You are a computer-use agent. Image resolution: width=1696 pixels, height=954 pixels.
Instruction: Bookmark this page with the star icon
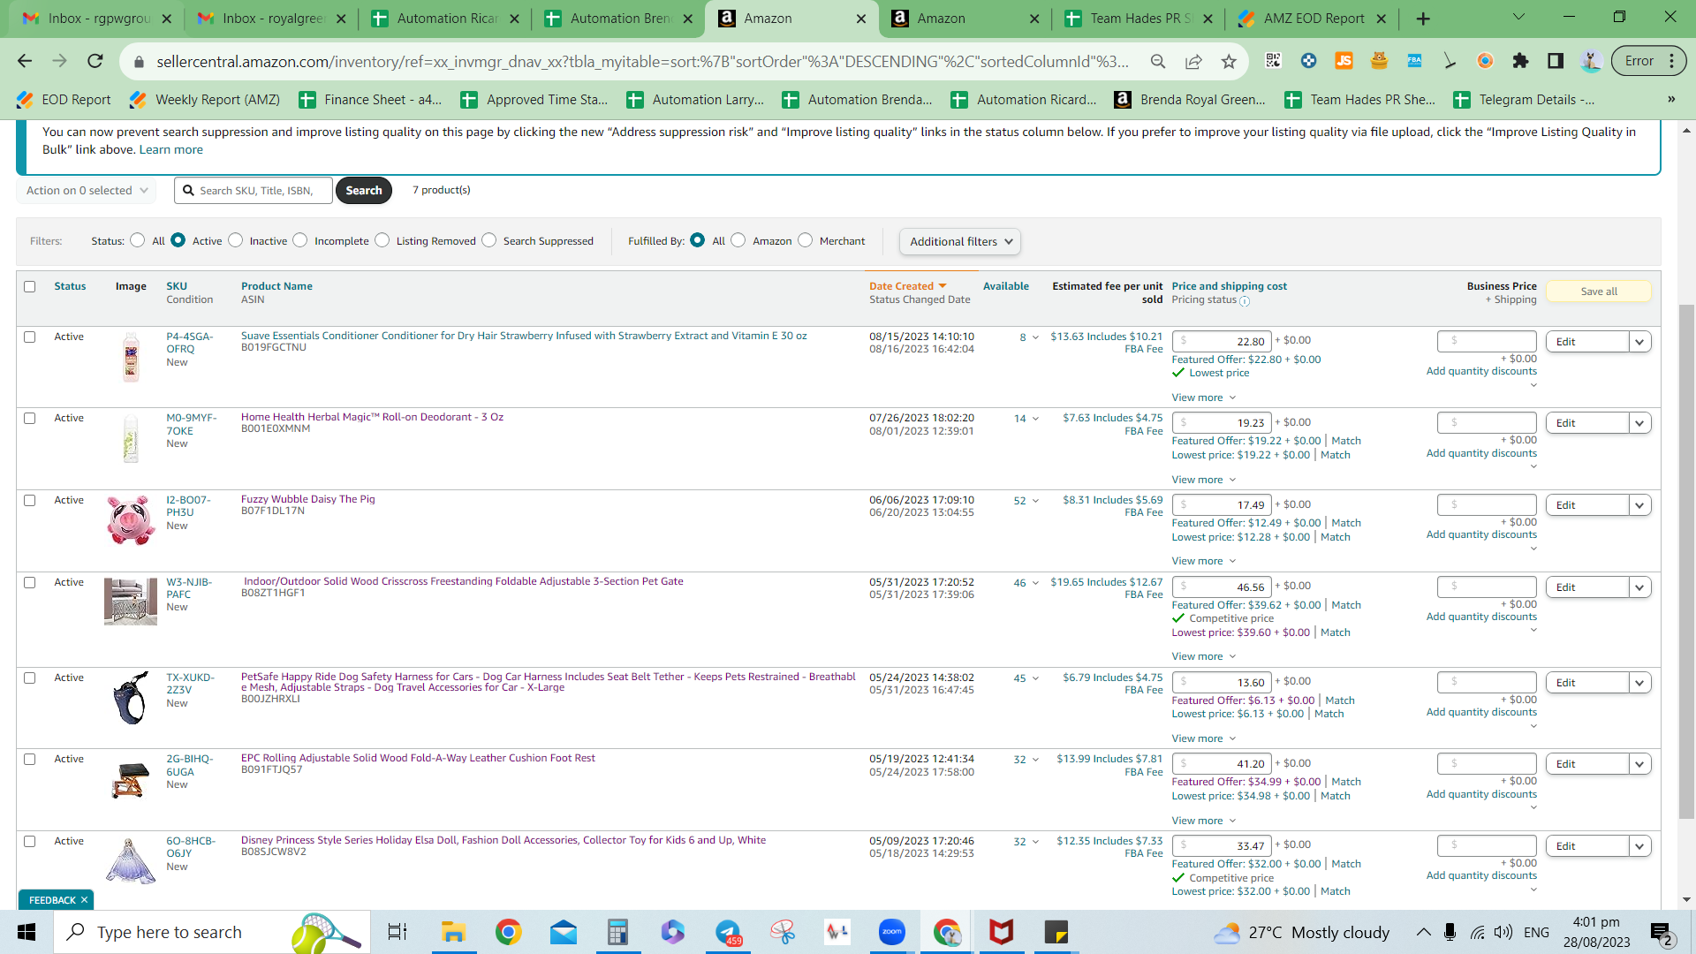click(x=1229, y=61)
